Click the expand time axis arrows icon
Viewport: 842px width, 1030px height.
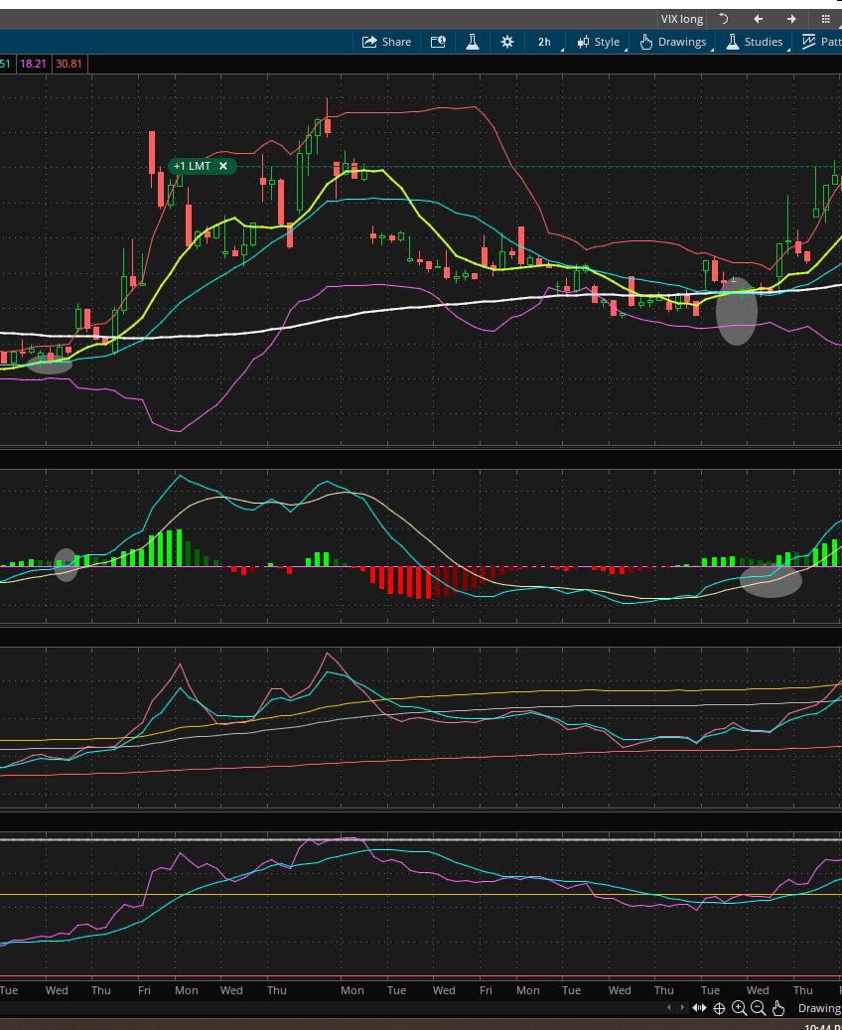pyautogui.click(x=700, y=1008)
